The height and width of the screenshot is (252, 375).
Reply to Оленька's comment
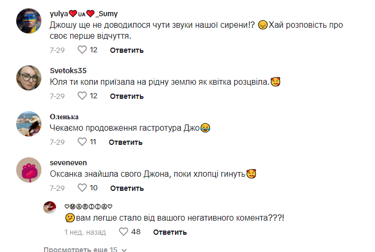click(x=127, y=142)
